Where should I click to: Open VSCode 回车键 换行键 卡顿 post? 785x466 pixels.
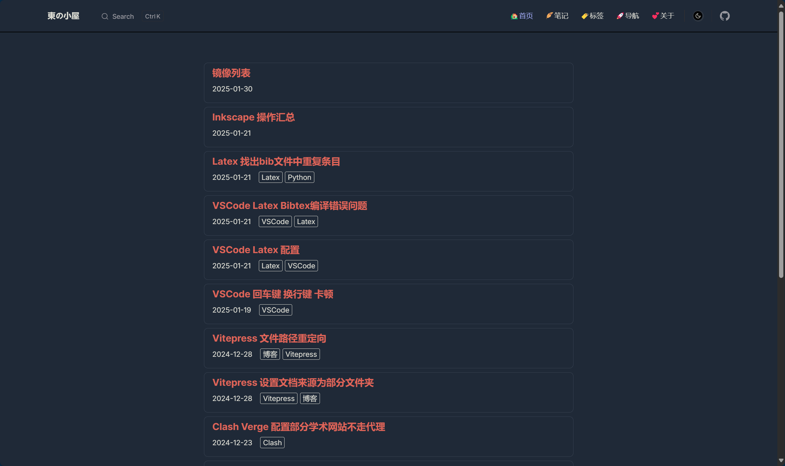tap(273, 294)
